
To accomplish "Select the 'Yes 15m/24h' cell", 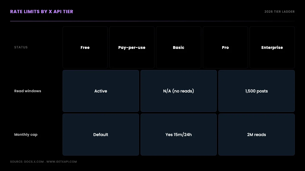I will click(x=178, y=135).
